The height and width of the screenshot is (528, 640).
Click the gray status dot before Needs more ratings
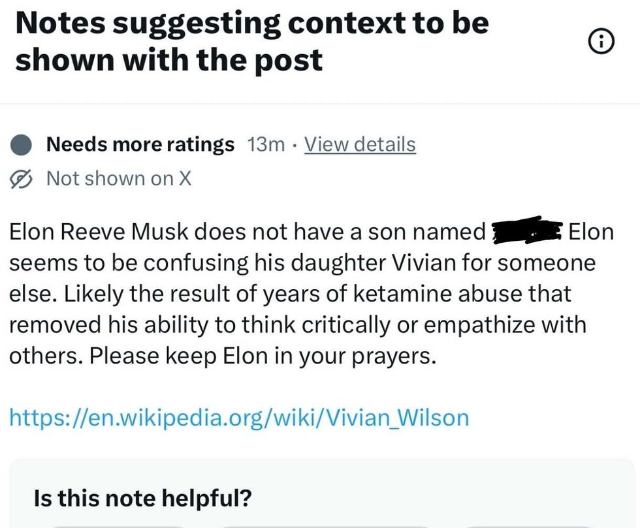point(22,145)
